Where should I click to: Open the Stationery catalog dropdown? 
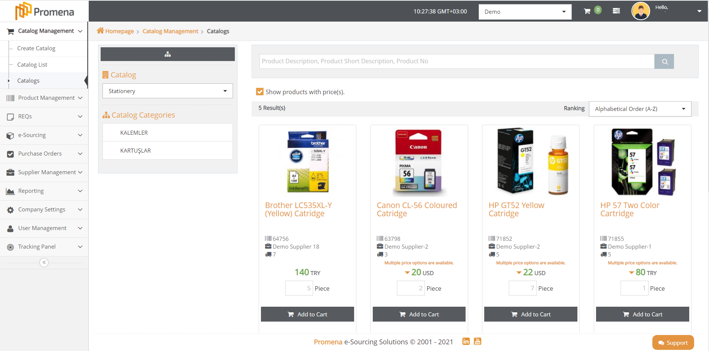click(168, 91)
